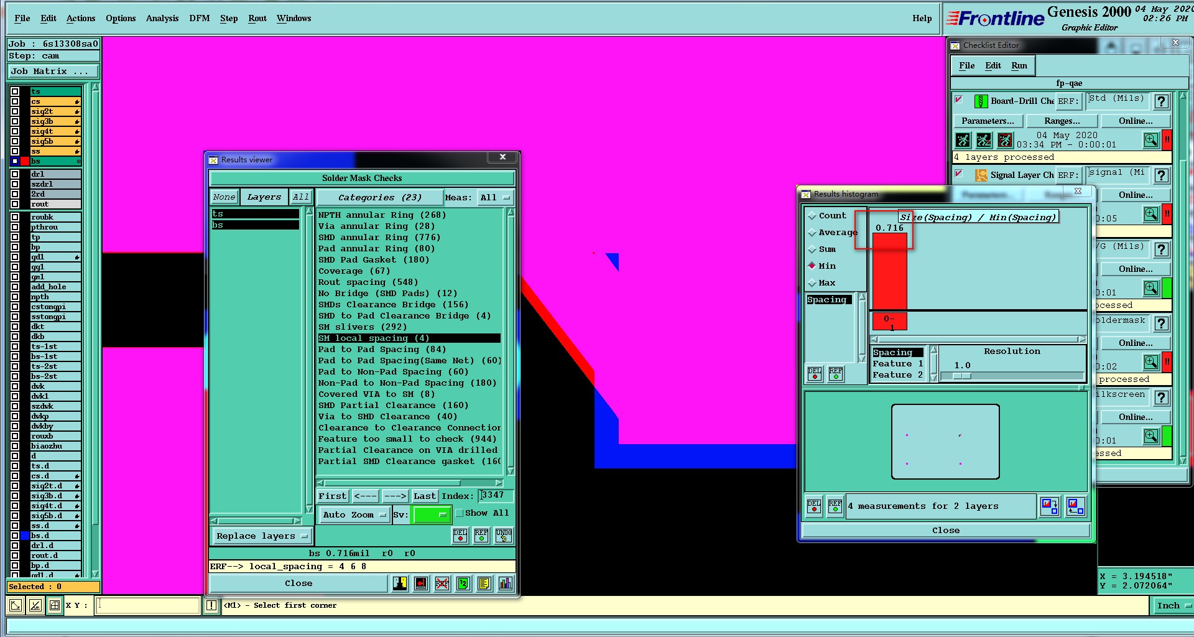Viewport: 1194px width, 637px height.
Task: Click help question mark for Signal Layer Check
Action: click(x=1161, y=175)
